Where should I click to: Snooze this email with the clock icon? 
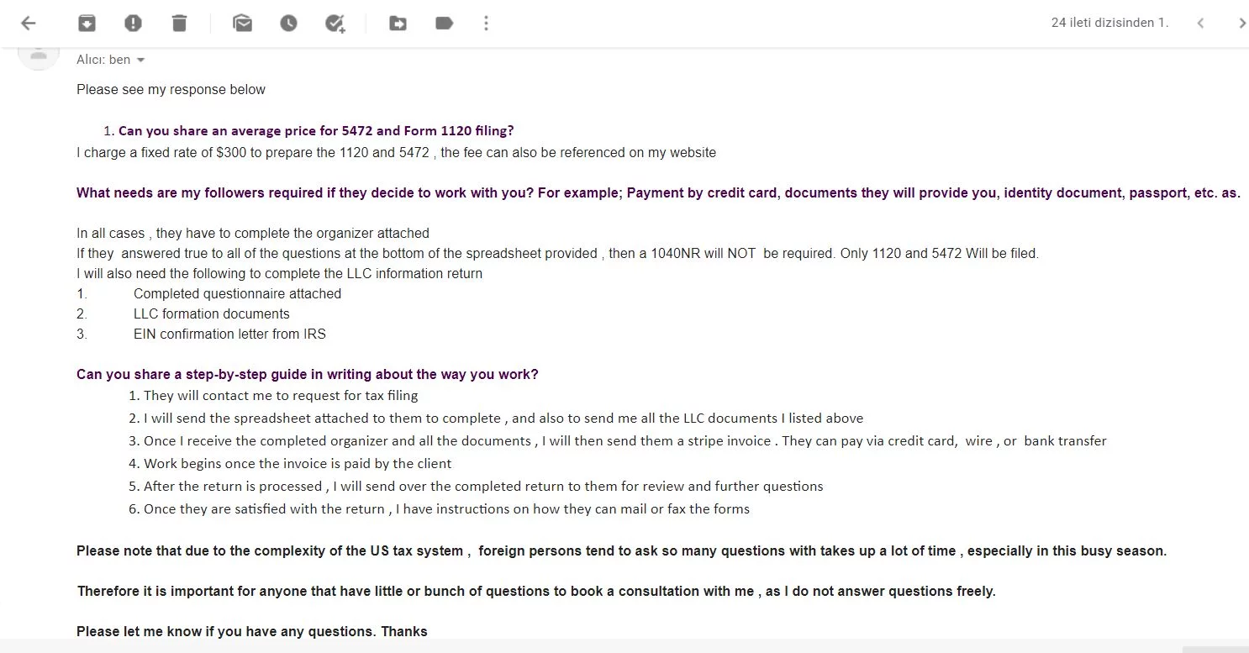[288, 24]
